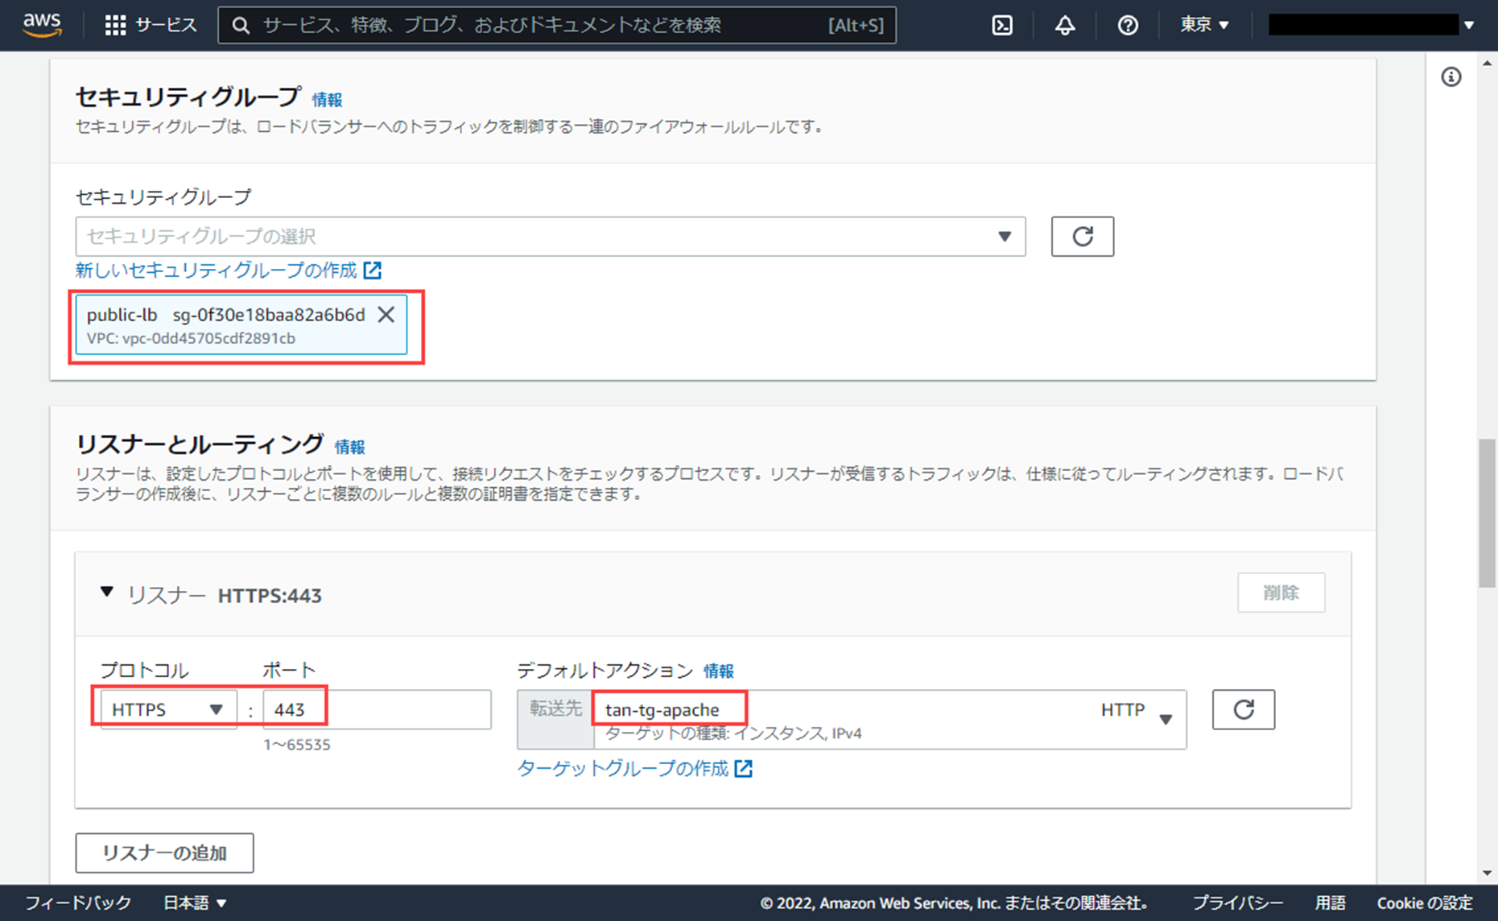View notifications bell icon
Screen dimensions: 1498x921
click(1065, 26)
